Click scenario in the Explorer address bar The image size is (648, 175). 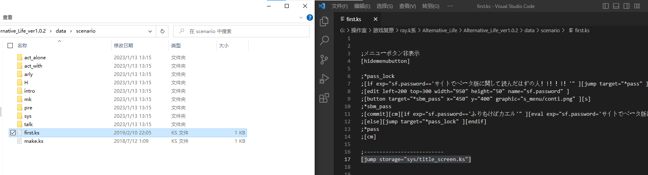(x=86, y=31)
